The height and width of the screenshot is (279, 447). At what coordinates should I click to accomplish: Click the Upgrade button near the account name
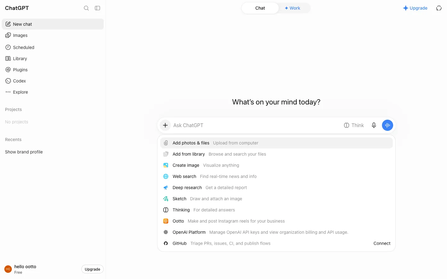(93, 269)
